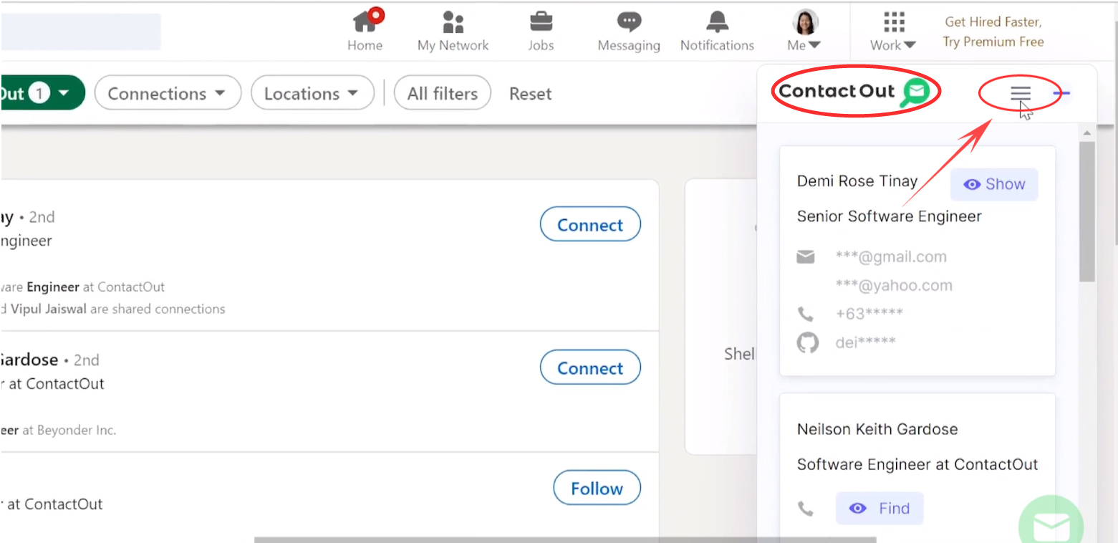Click the email envelope icon in Demi's card
The width and height of the screenshot is (1118, 543).
(x=806, y=256)
